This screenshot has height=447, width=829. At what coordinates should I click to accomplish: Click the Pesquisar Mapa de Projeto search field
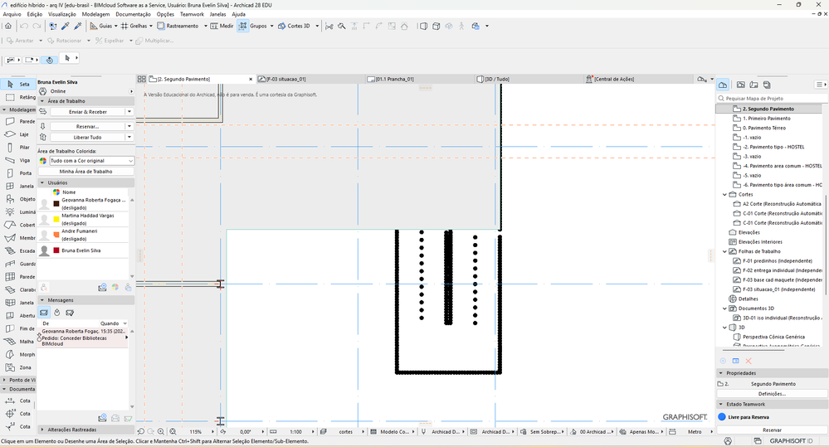pos(772,99)
